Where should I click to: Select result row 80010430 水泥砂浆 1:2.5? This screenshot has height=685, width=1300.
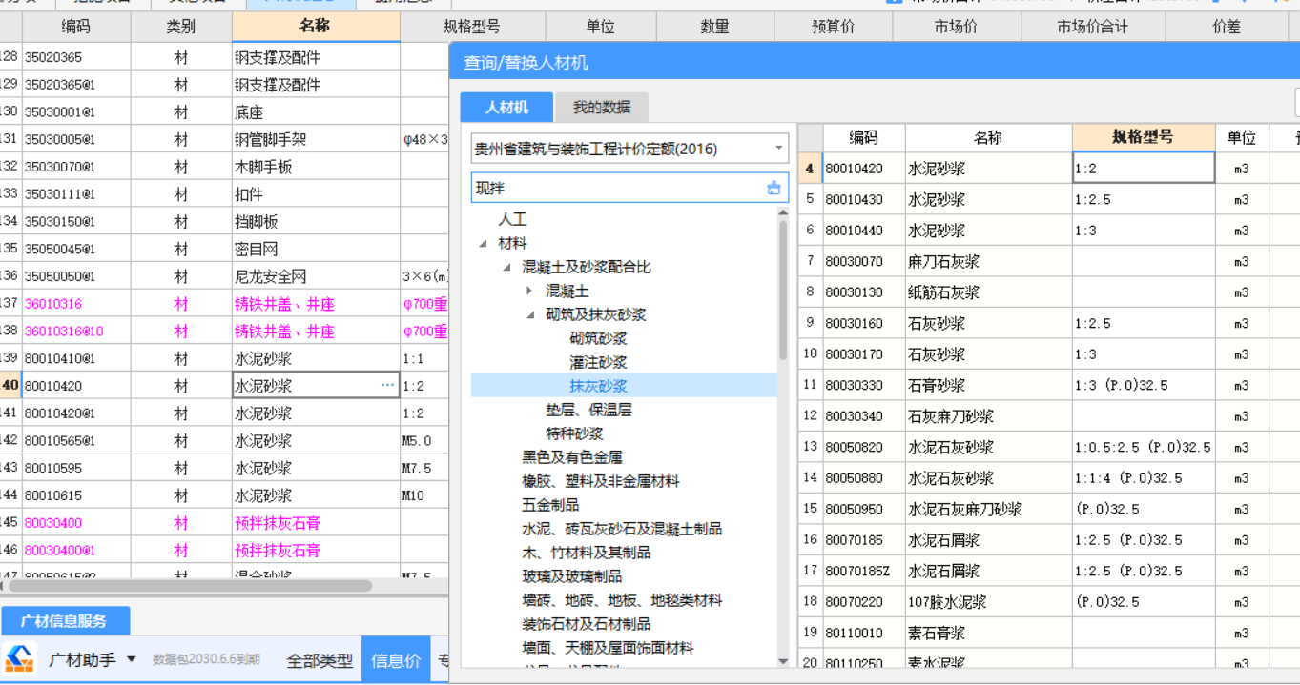pos(1048,200)
